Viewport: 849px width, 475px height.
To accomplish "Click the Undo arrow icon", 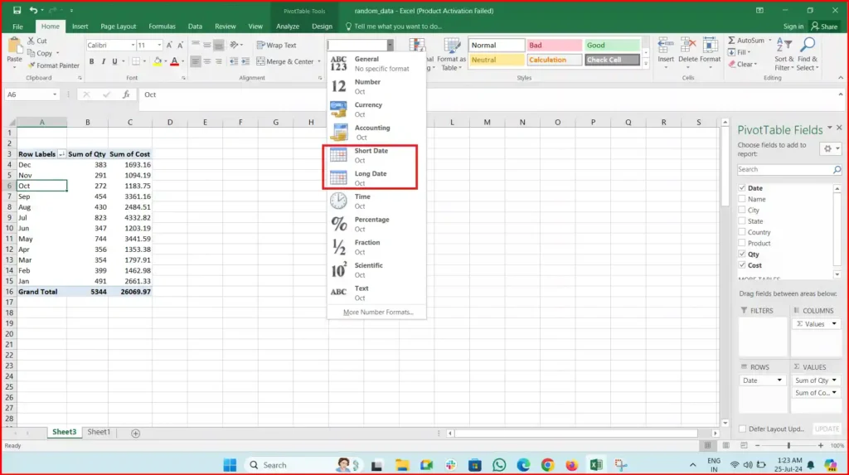I will pos(33,10).
